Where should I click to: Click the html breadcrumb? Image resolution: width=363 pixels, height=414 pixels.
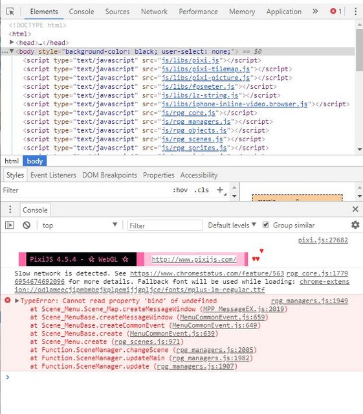[x=12, y=161]
